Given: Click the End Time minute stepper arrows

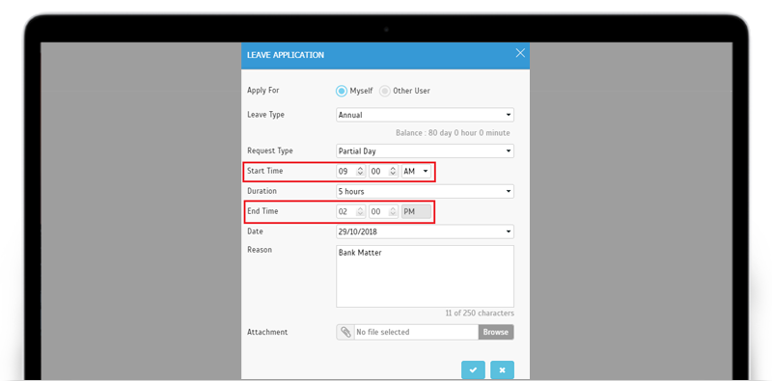Looking at the screenshot, I should pyautogui.click(x=393, y=211).
